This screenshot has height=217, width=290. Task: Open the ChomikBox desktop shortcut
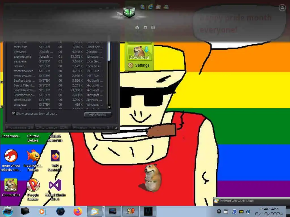tap(11, 188)
